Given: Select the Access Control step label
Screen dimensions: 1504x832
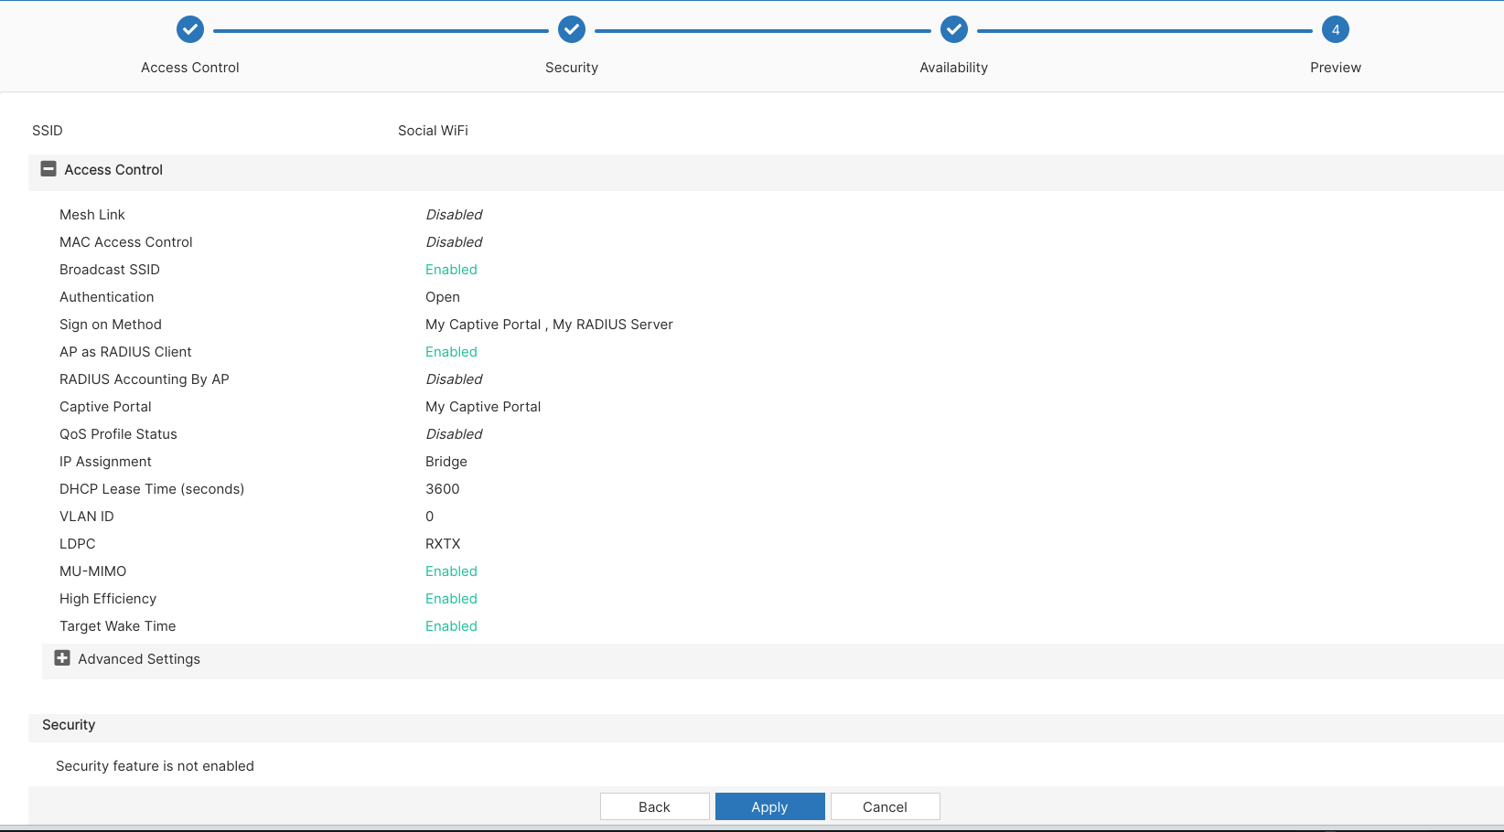Looking at the screenshot, I should coord(190,68).
